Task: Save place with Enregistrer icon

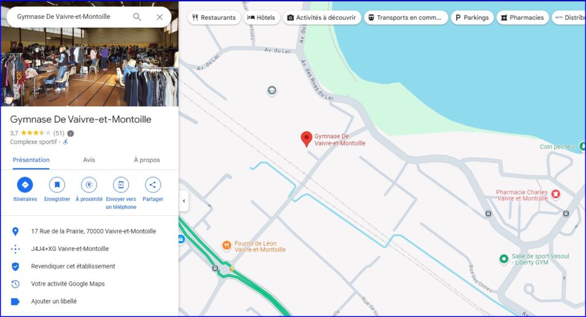Action: coord(57,184)
